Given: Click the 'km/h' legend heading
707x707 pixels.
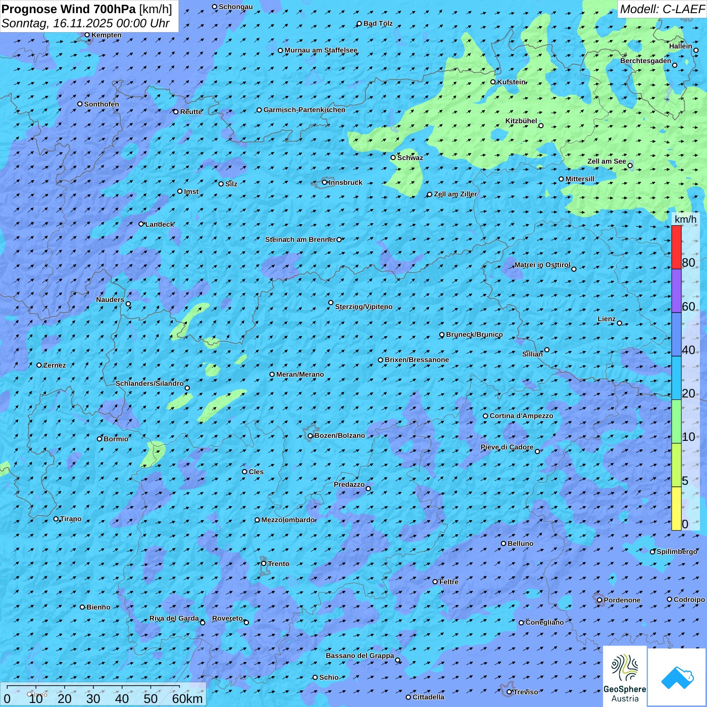Looking at the screenshot, I should (x=685, y=219).
